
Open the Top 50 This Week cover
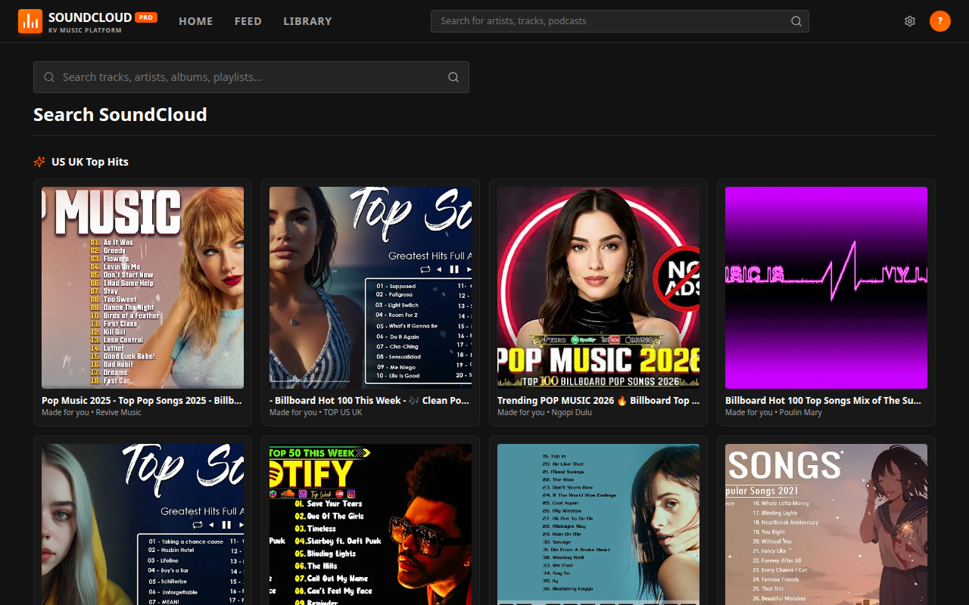371,524
